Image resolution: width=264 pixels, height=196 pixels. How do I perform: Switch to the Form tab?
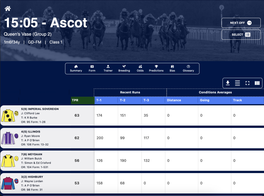[92, 69]
